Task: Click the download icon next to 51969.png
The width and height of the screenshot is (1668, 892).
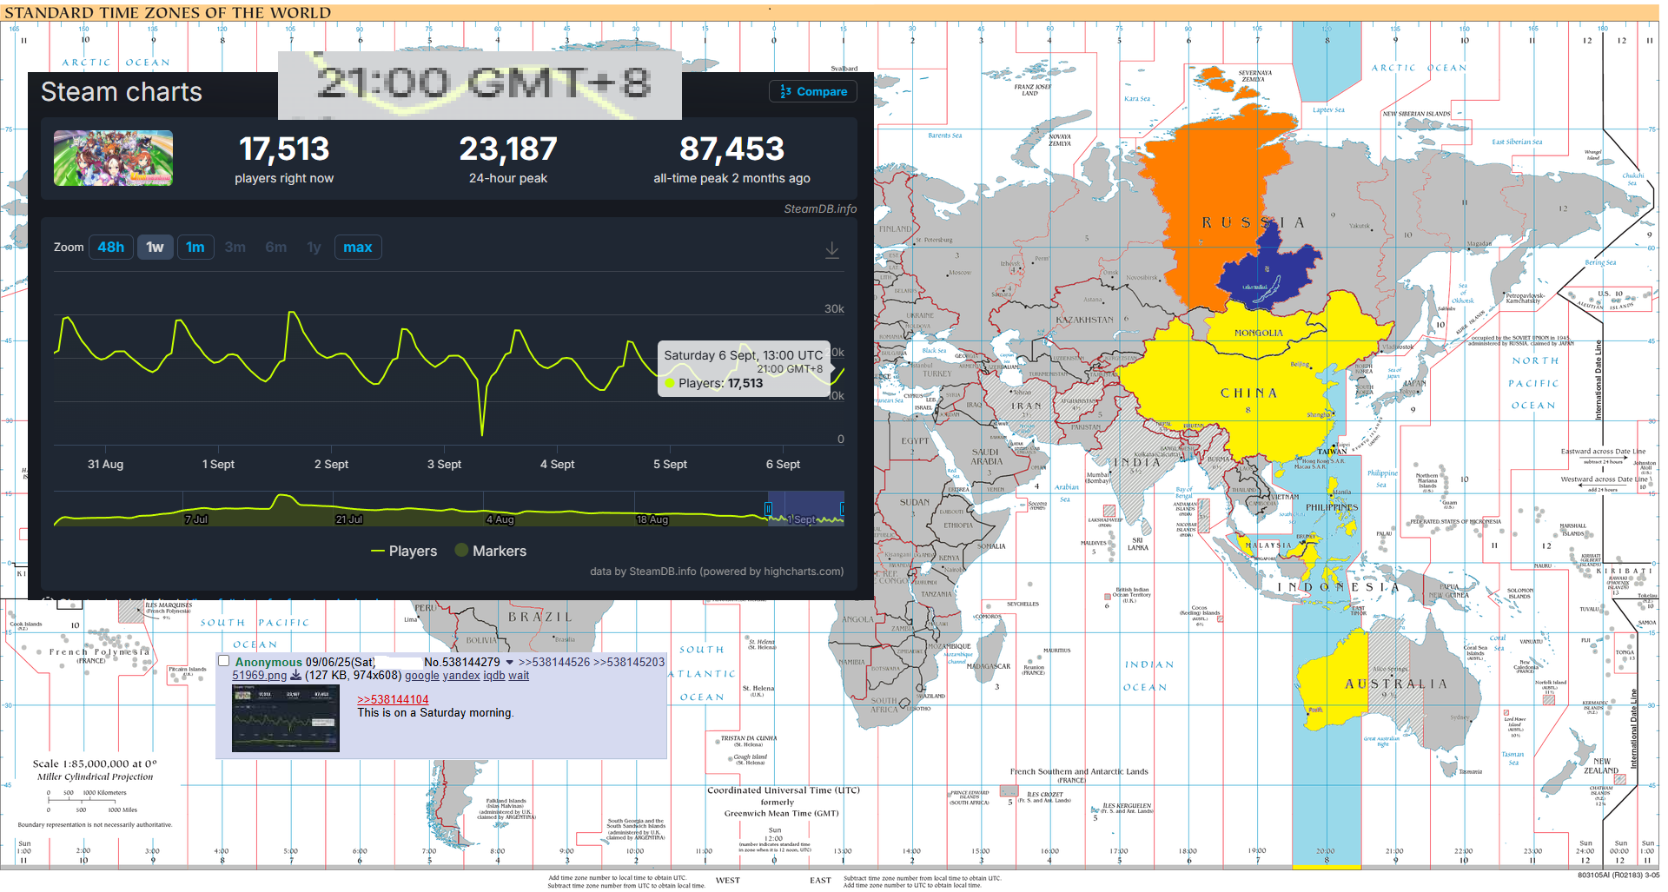Action: point(295,675)
